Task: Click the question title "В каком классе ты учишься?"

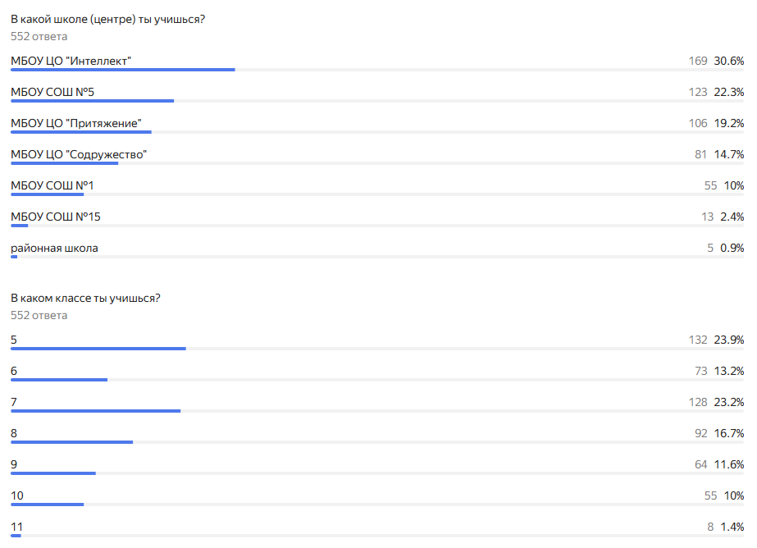Action: click(85, 299)
